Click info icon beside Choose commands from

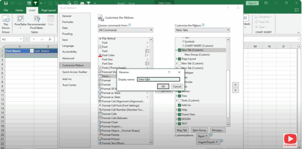(x=130, y=25)
